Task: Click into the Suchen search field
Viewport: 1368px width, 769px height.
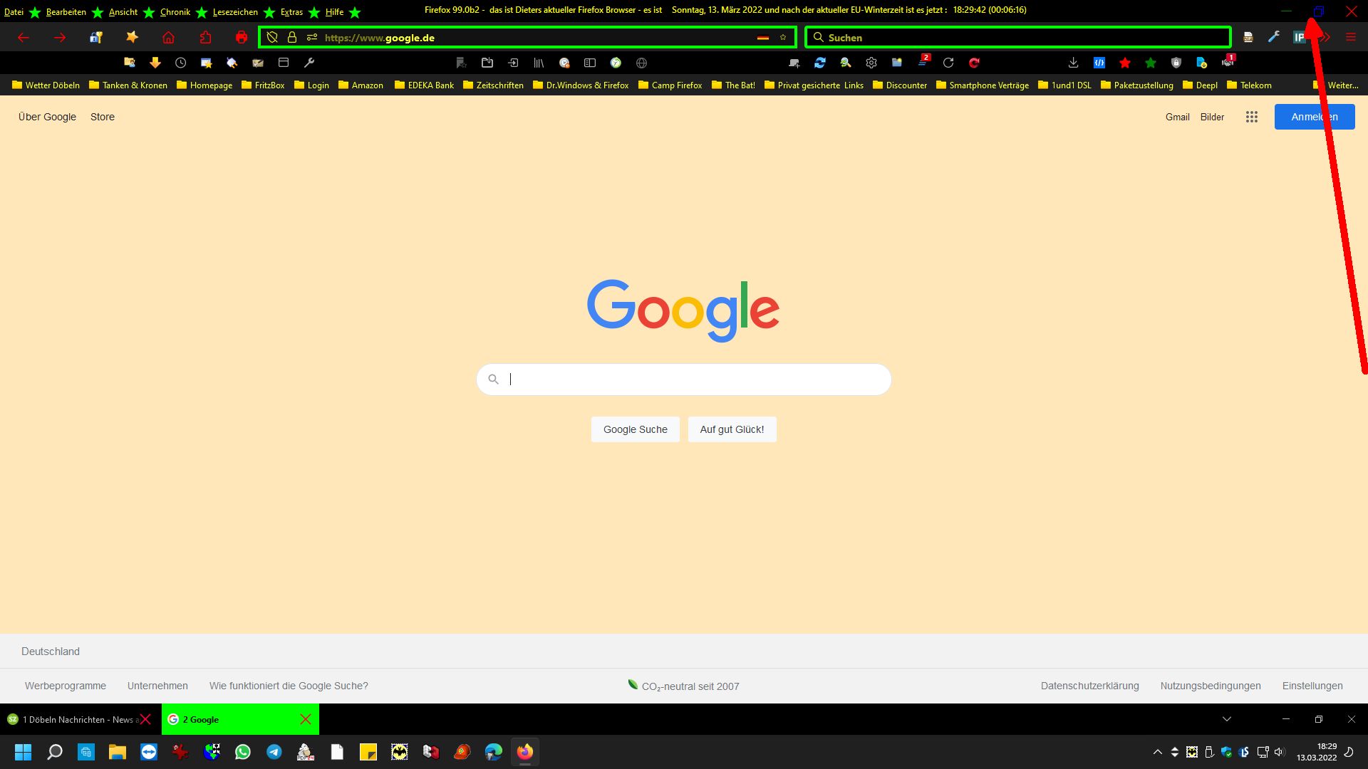Action: click(1019, 38)
